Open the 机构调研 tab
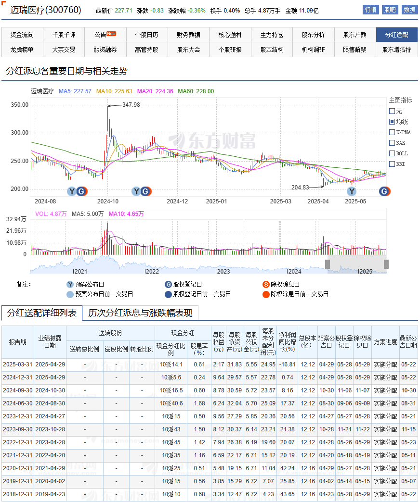Image resolution: width=420 pixels, height=502 pixels. tap(313, 50)
